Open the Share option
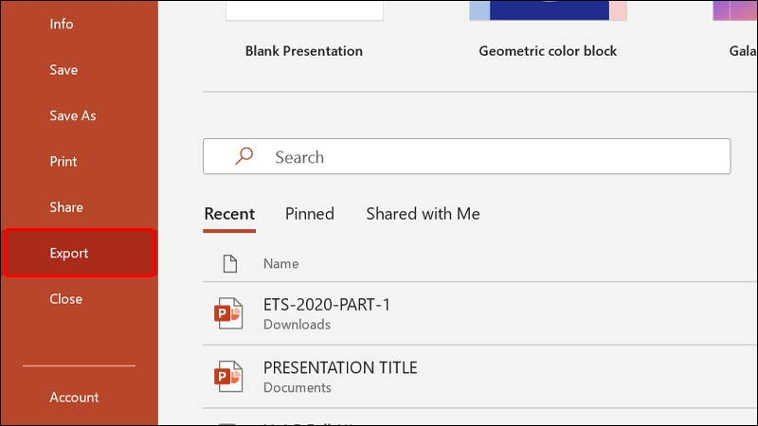 coord(66,207)
